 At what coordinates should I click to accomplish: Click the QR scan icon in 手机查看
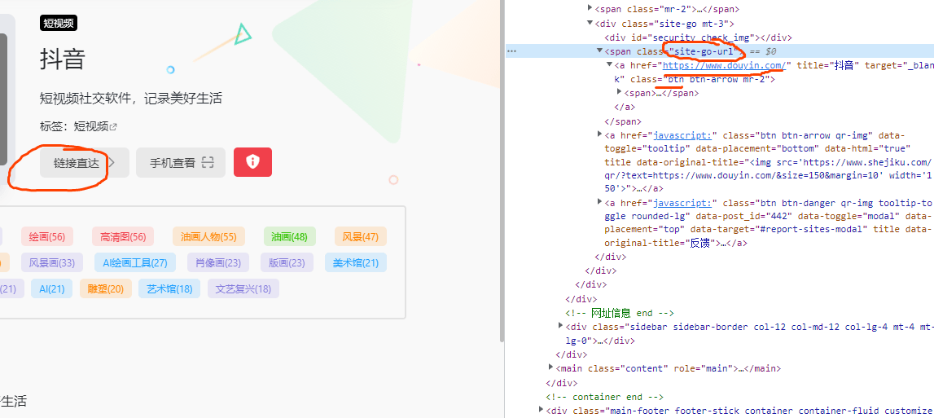pyautogui.click(x=208, y=163)
